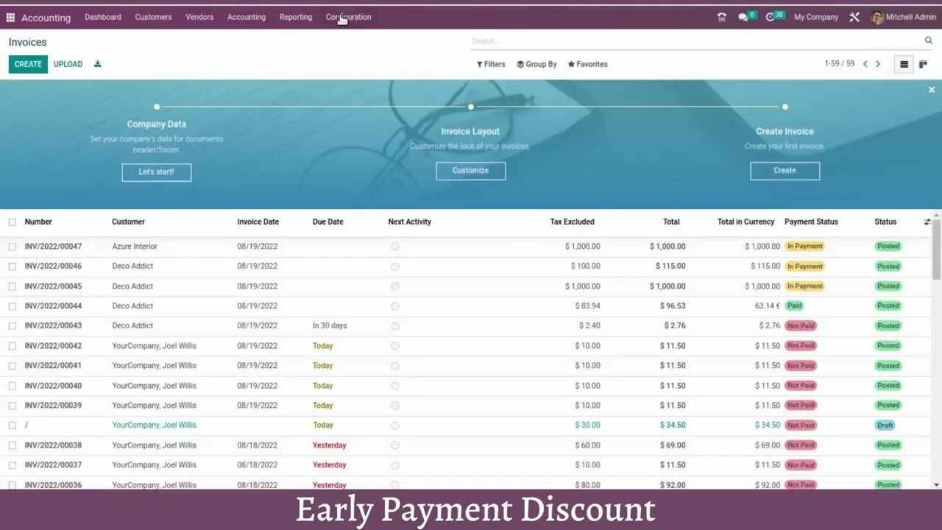
Task: Check the box for INV/2022/00042
Action: 13,346
